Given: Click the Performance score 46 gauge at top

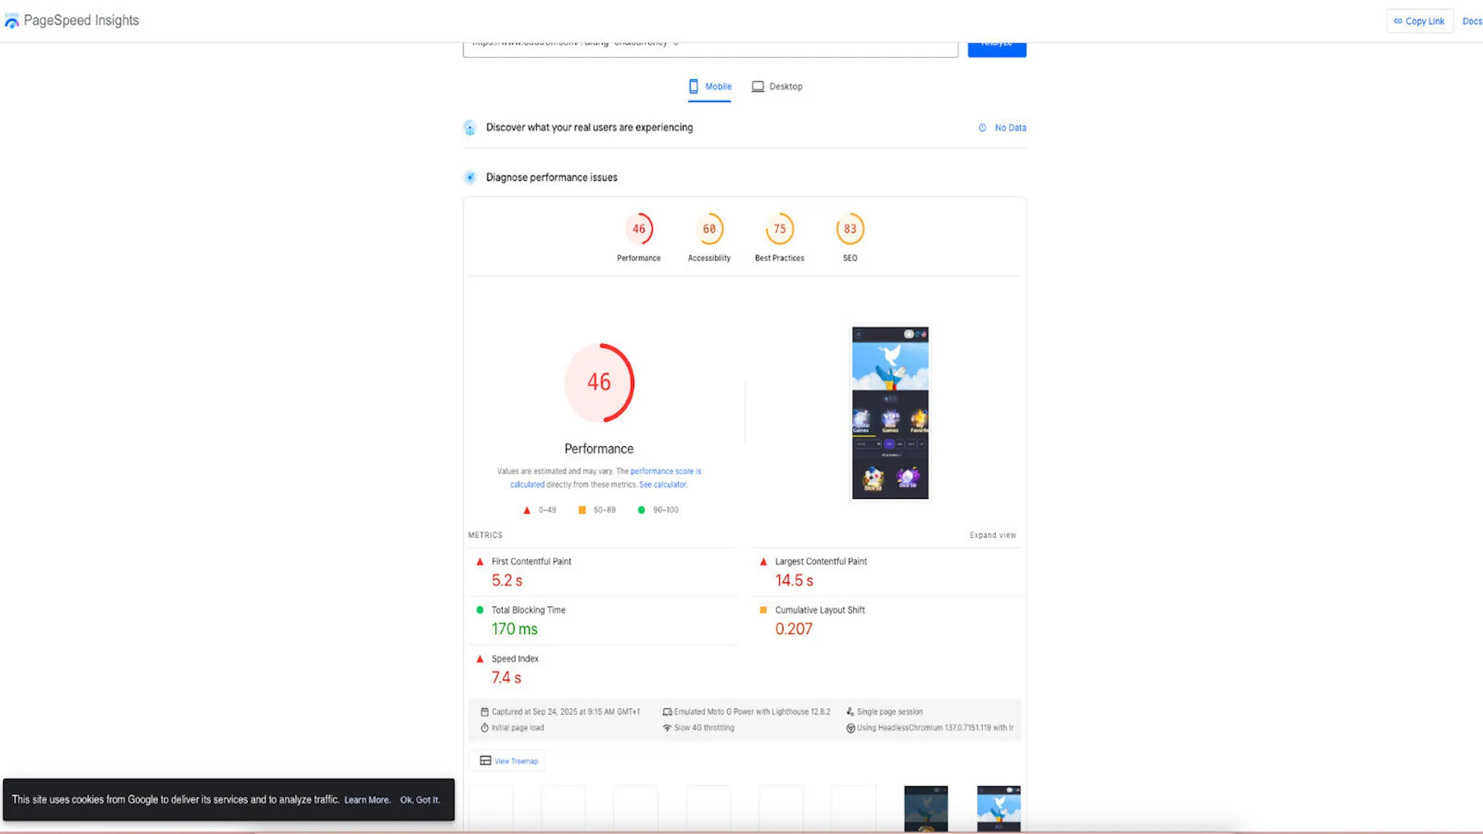Looking at the screenshot, I should click(639, 229).
